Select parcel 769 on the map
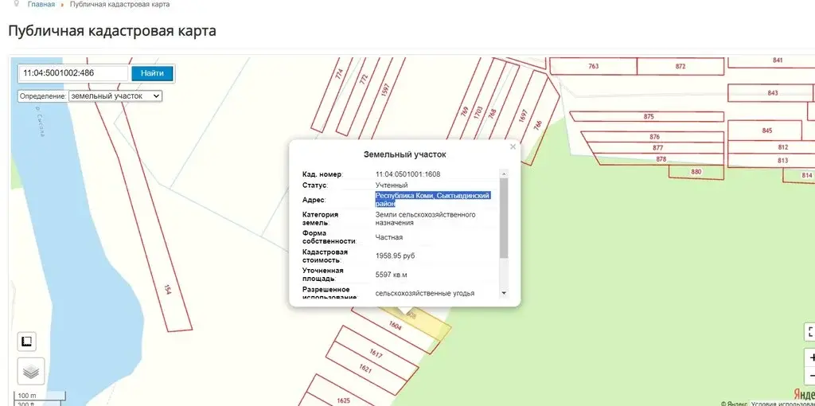 tap(464, 111)
